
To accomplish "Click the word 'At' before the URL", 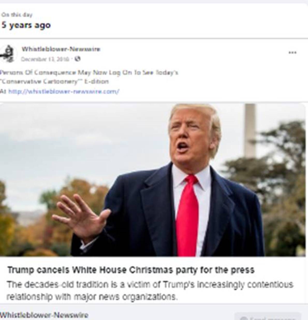I will point(3,91).
